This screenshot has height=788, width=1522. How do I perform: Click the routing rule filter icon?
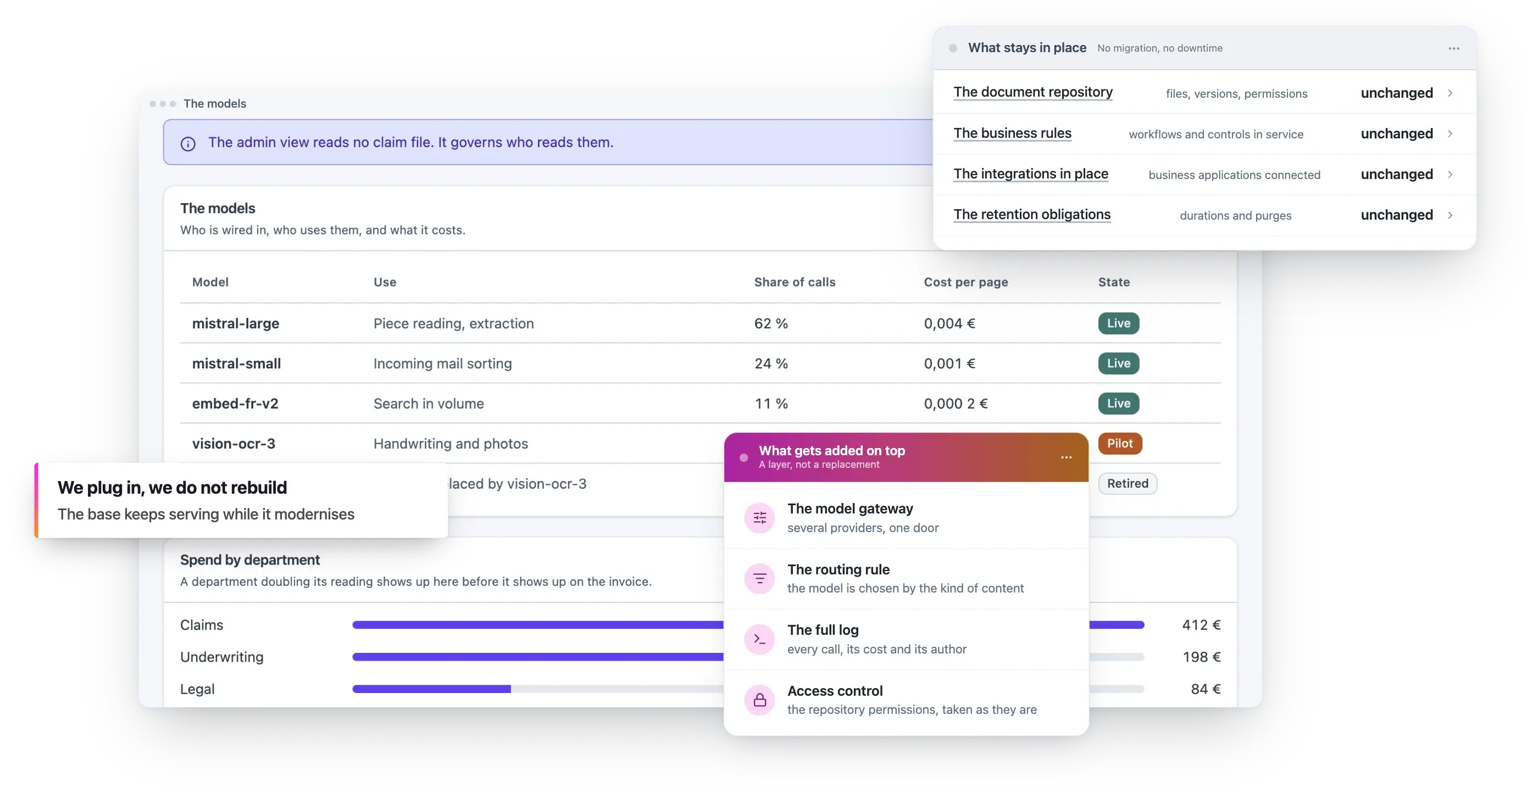759,578
